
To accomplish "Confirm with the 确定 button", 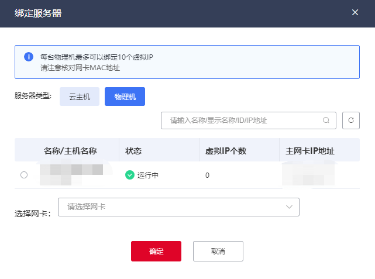I will tap(156, 251).
